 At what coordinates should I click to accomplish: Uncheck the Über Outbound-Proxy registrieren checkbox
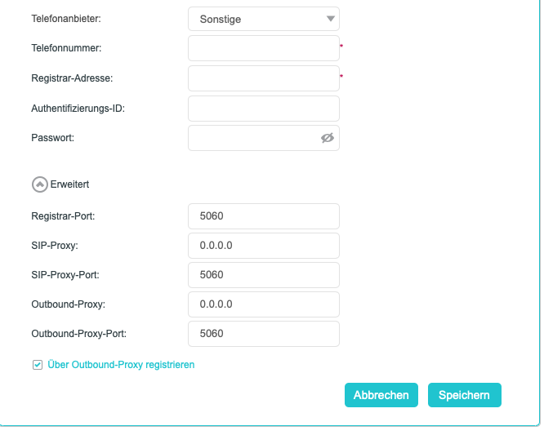coord(37,365)
